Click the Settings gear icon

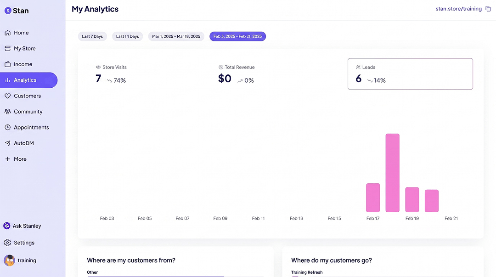[x=8, y=243]
